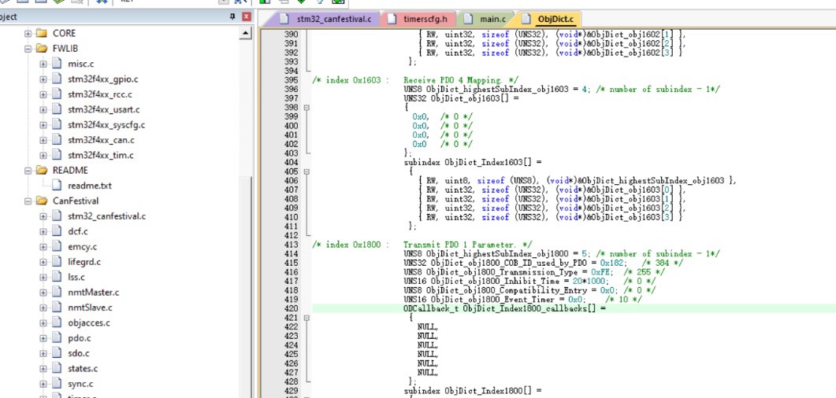Collapse the README folder node

coord(28,171)
